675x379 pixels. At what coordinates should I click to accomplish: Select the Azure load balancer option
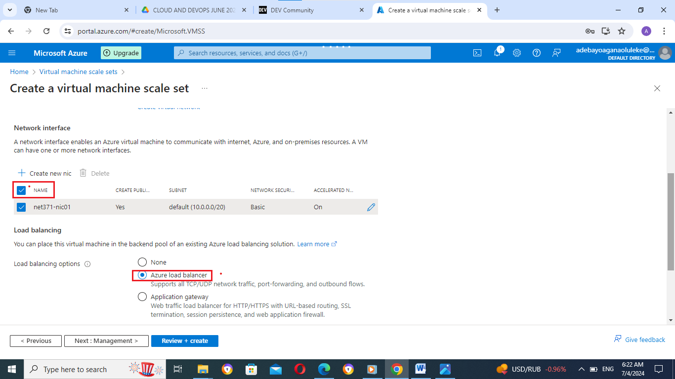click(x=142, y=275)
